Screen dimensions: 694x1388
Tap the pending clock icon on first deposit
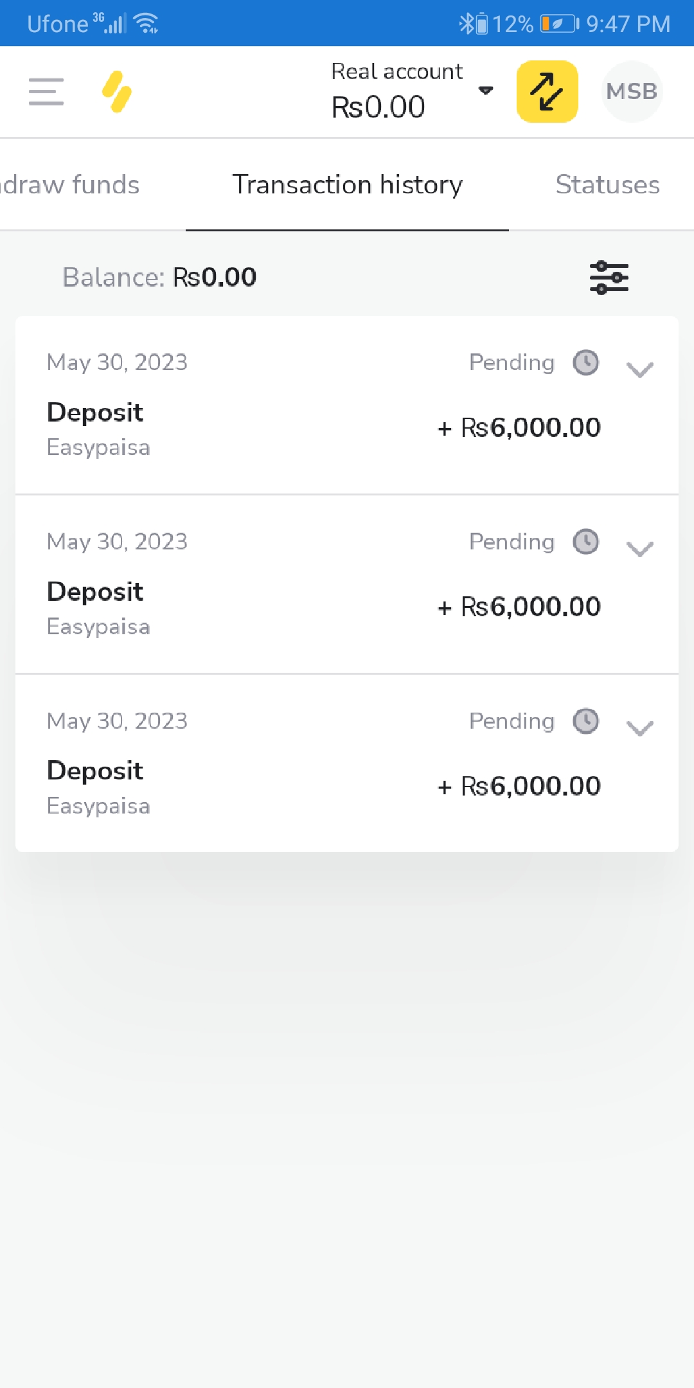click(x=585, y=362)
